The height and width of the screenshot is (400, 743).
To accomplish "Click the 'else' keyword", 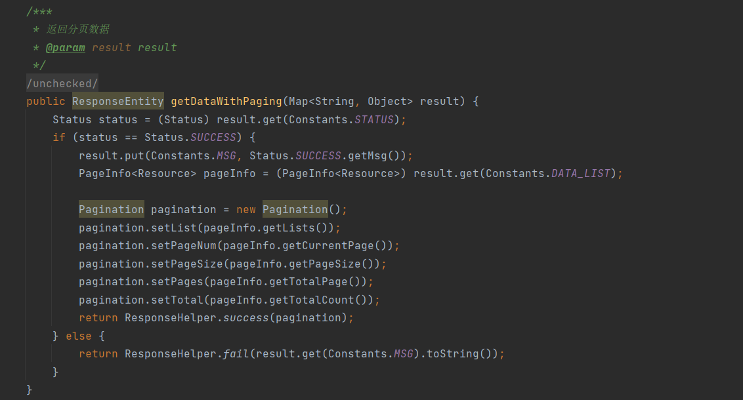I will (79, 336).
